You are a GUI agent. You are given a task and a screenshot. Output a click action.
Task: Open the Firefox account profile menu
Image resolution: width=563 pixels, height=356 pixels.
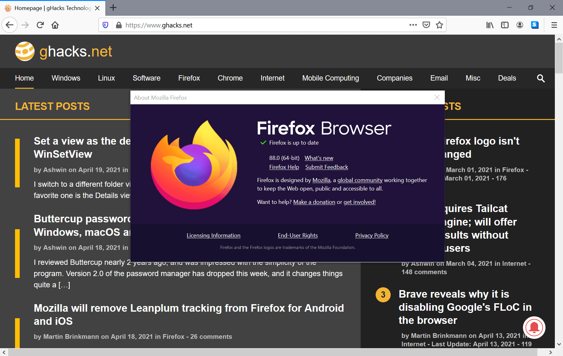pos(520,25)
